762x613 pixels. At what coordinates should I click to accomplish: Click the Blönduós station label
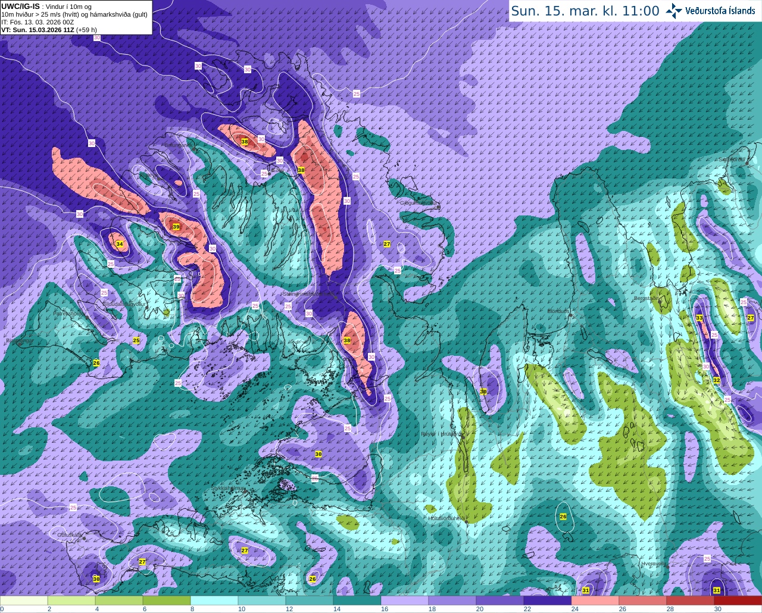[x=559, y=311]
